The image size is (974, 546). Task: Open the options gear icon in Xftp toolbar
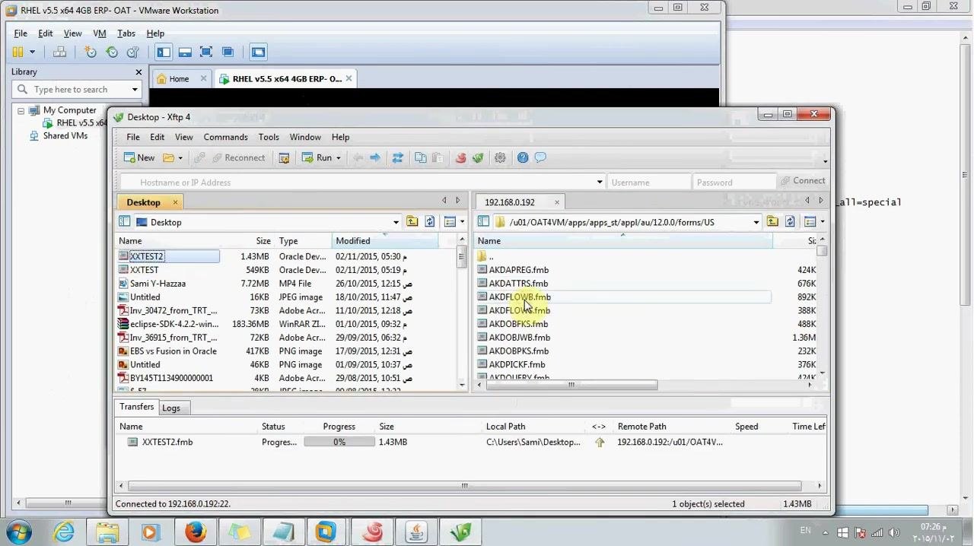(x=500, y=157)
